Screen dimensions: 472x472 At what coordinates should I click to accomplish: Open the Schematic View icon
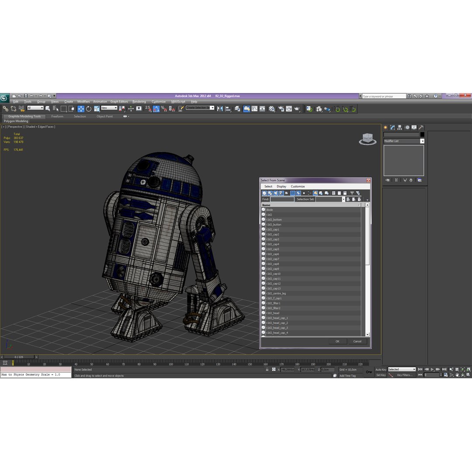pyautogui.click(x=263, y=109)
